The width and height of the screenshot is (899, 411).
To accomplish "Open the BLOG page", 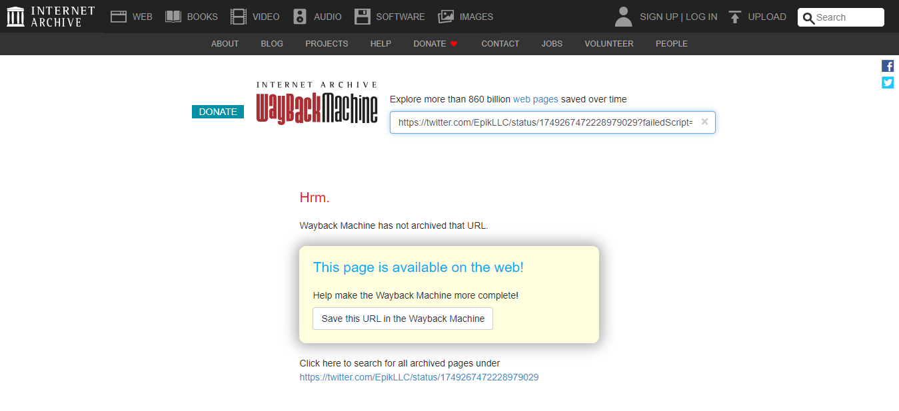I will pos(272,44).
